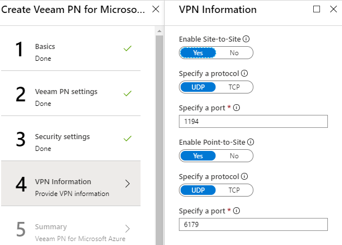The image size is (342, 245).
Task: Click 'Create Veeam PN for Microso...' blade title
Action: coord(73,10)
